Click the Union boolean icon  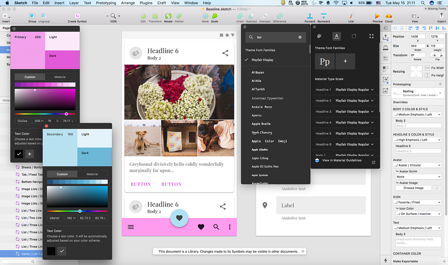(x=240, y=16)
